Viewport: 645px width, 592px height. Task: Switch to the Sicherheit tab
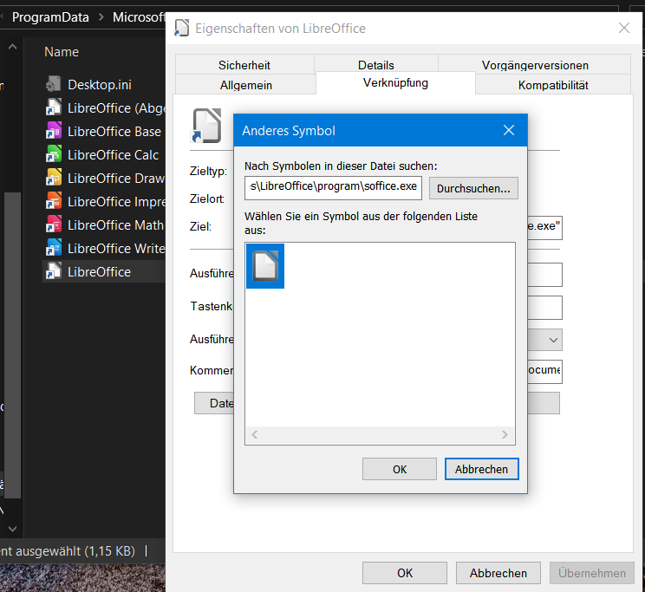[244, 65]
